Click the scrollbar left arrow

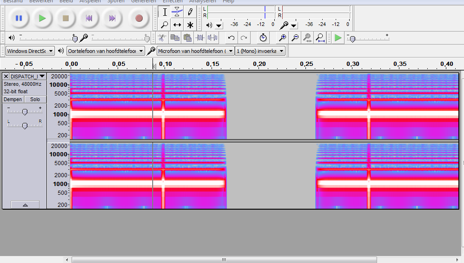tap(67, 260)
